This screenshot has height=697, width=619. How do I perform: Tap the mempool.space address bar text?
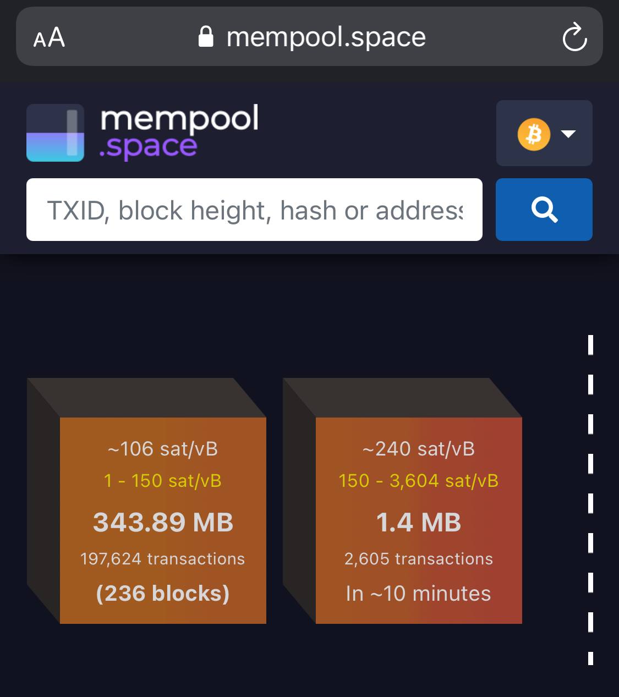pos(326,37)
